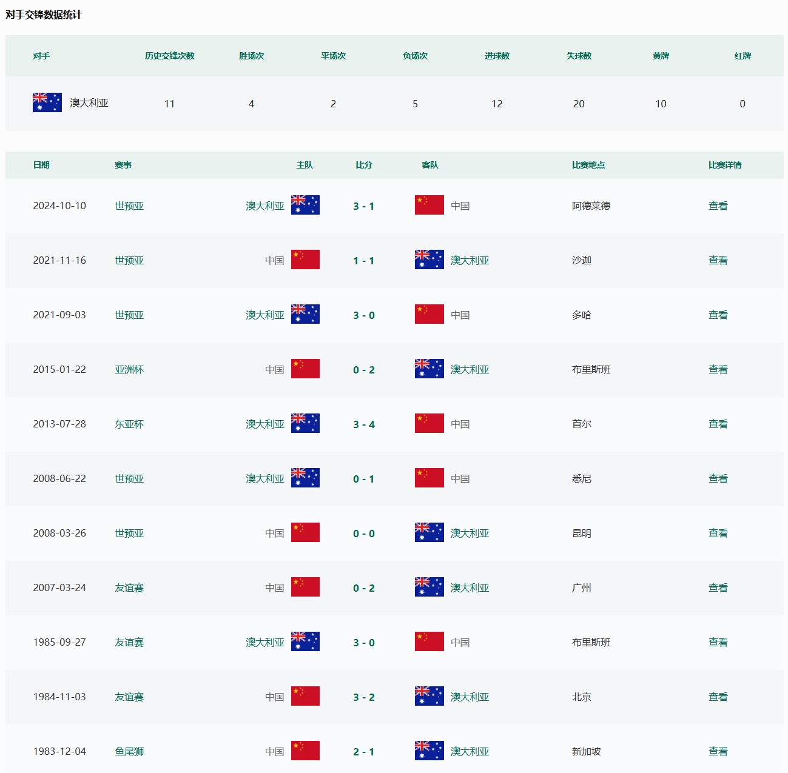Viewport: 788px width, 773px height.
Task: Click China flag in the 2008-03-26 match
Action: point(305,532)
